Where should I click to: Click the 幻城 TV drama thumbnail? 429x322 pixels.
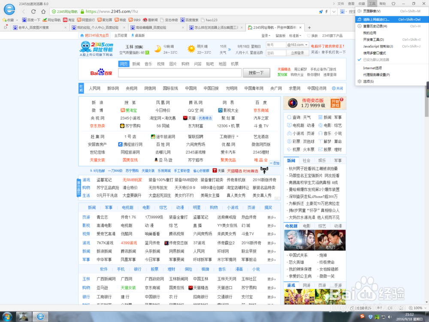point(299,240)
